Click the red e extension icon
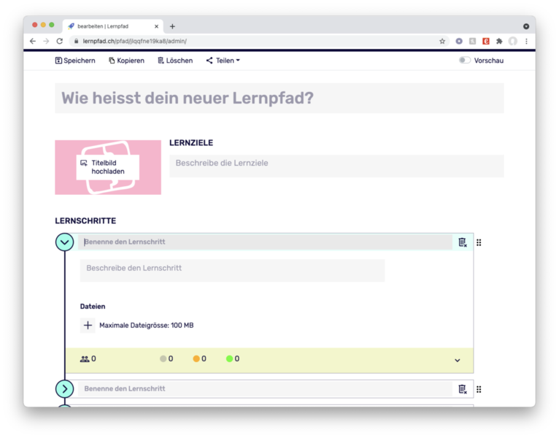The height and width of the screenshot is (438, 559). click(485, 42)
